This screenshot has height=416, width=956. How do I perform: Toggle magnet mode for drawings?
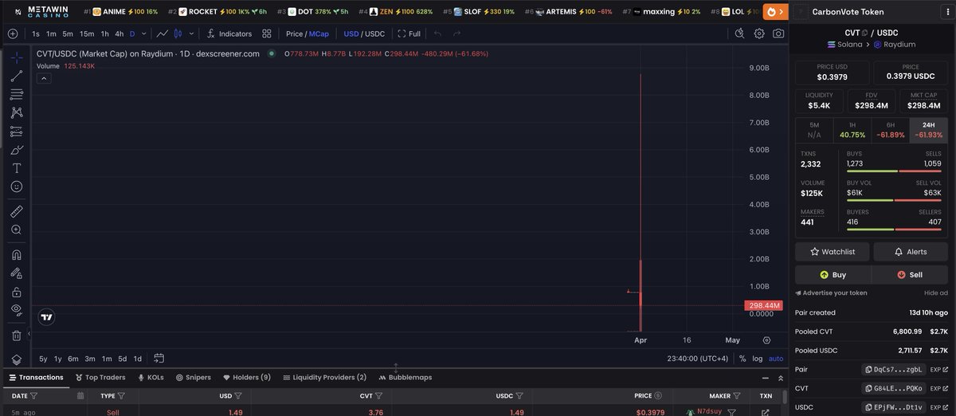[17, 255]
